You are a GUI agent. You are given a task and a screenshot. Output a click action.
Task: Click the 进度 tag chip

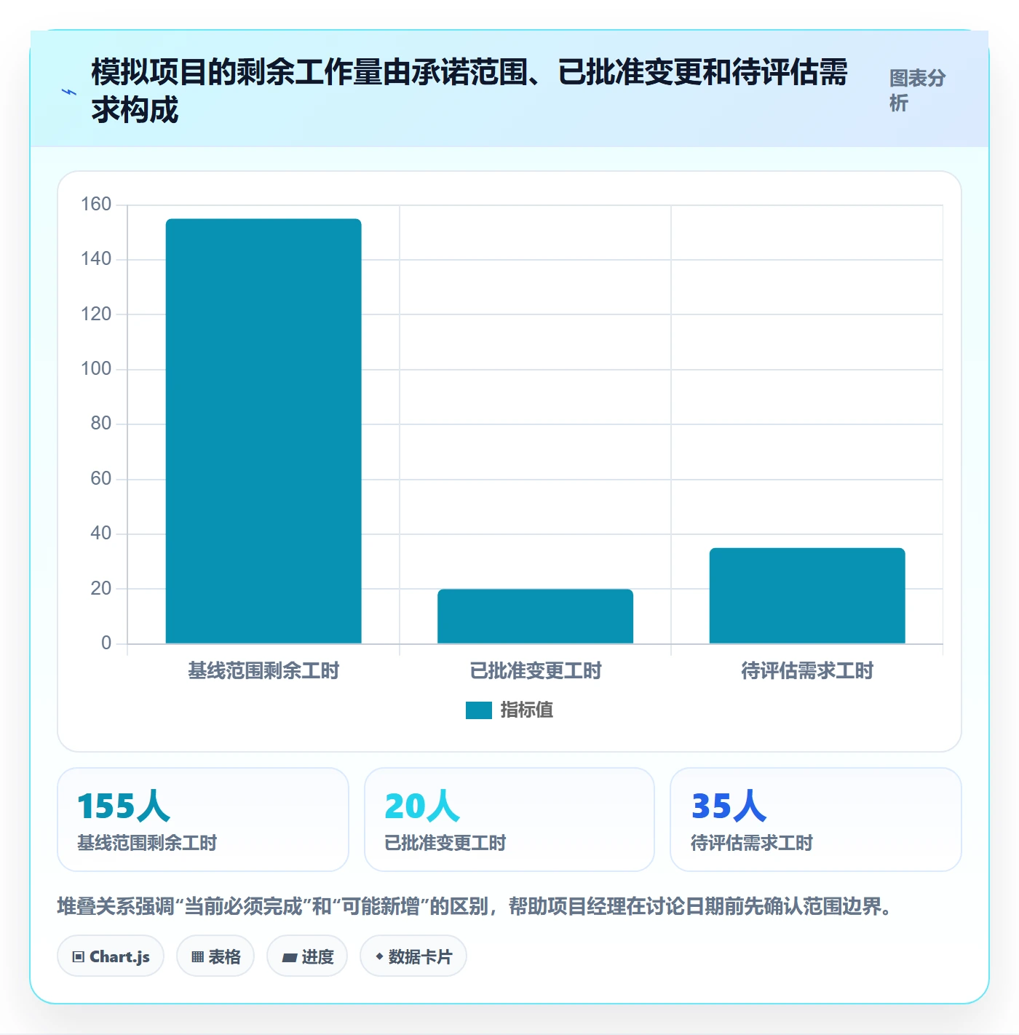click(x=307, y=956)
